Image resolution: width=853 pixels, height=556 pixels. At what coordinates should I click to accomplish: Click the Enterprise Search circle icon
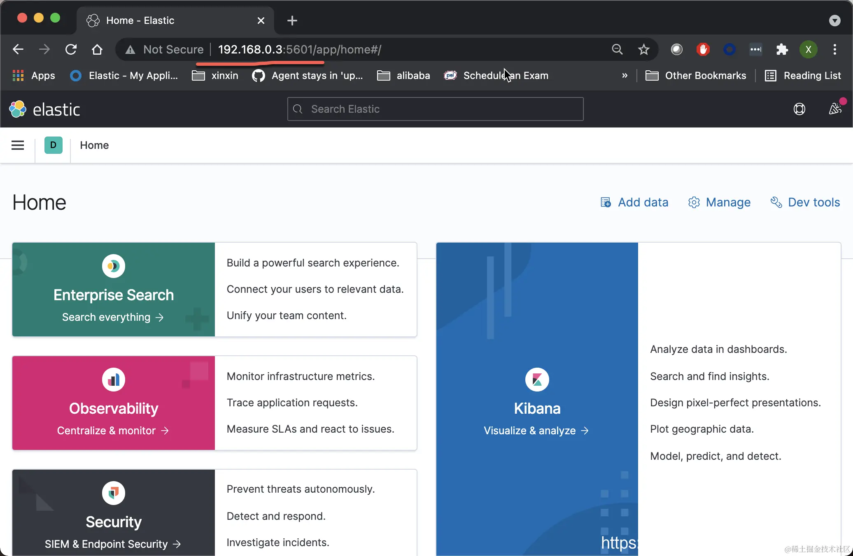[113, 266]
